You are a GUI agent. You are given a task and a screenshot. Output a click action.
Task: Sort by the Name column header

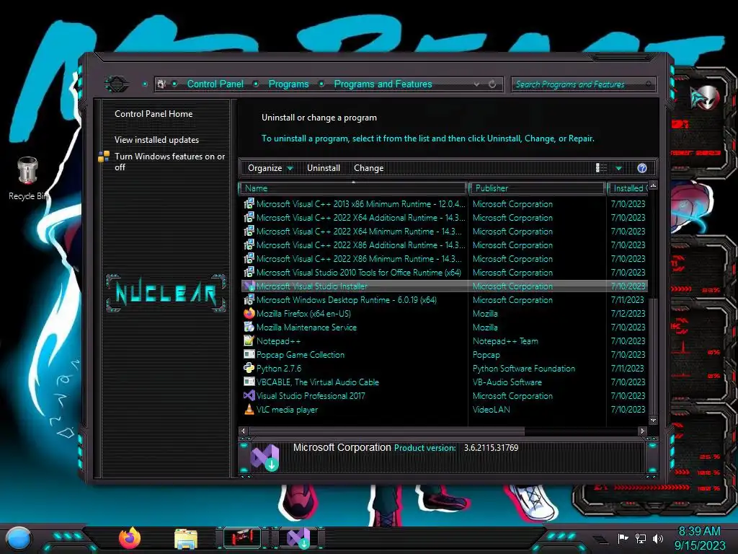click(x=353, y=188)
